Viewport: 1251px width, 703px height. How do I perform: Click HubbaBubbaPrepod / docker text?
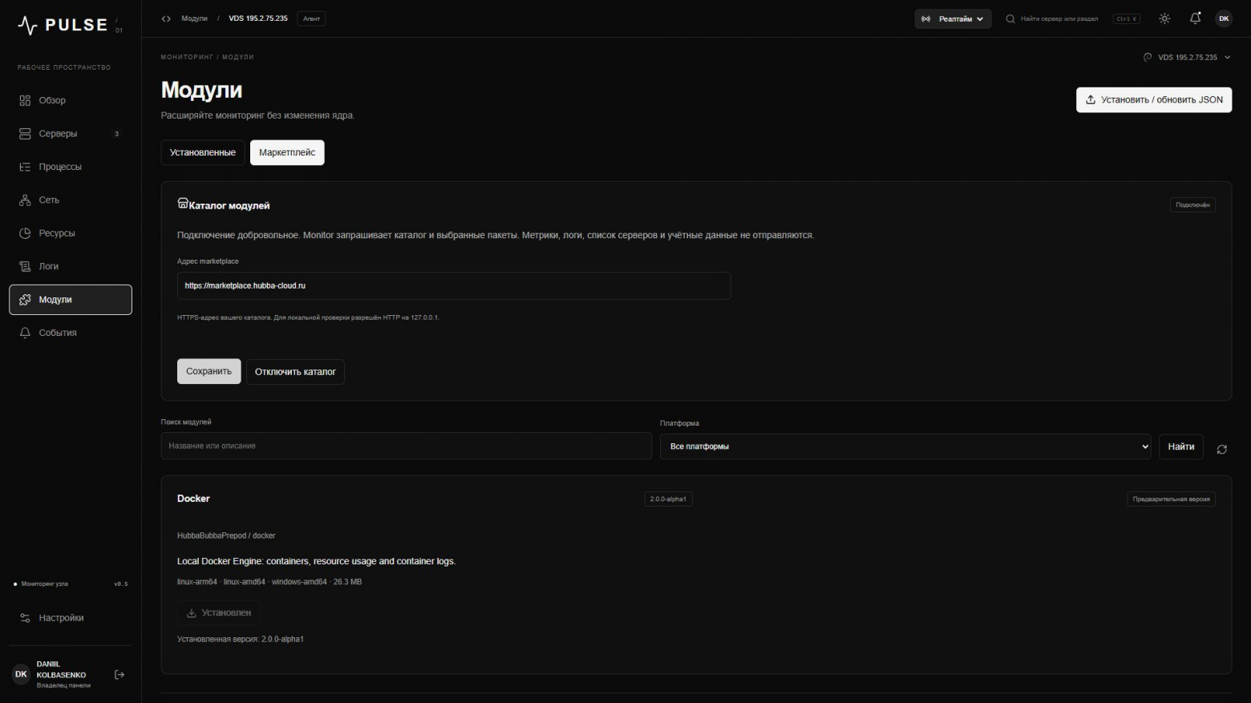tap(226, 535)
